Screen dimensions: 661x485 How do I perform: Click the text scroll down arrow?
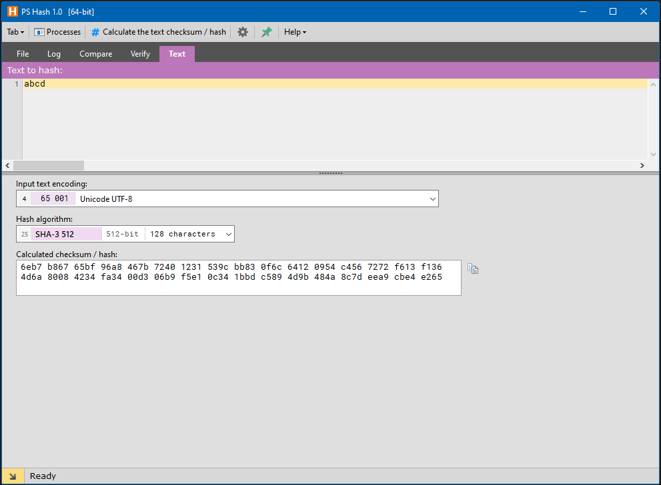click(x=653, y=155)
